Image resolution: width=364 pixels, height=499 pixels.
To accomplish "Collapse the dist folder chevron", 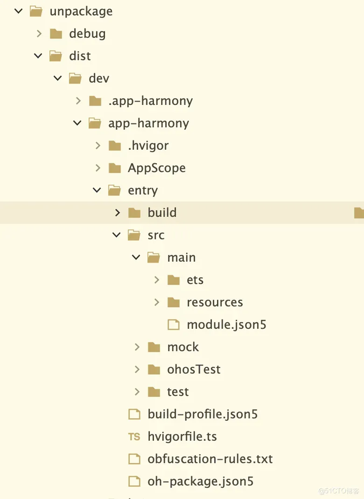I will point(38,56).
